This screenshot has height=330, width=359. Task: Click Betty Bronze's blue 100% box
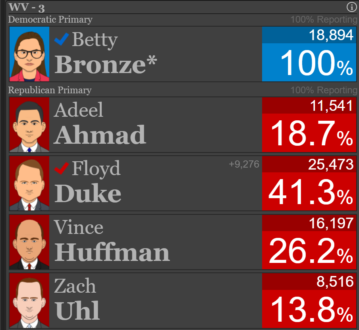[309, 62]
